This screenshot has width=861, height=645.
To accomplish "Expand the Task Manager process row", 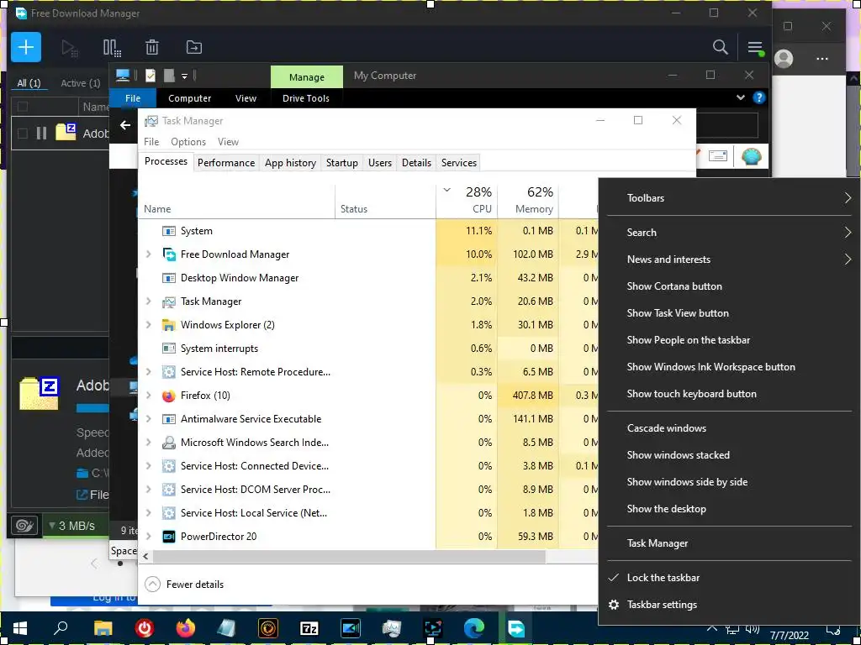I will (148, 302).
